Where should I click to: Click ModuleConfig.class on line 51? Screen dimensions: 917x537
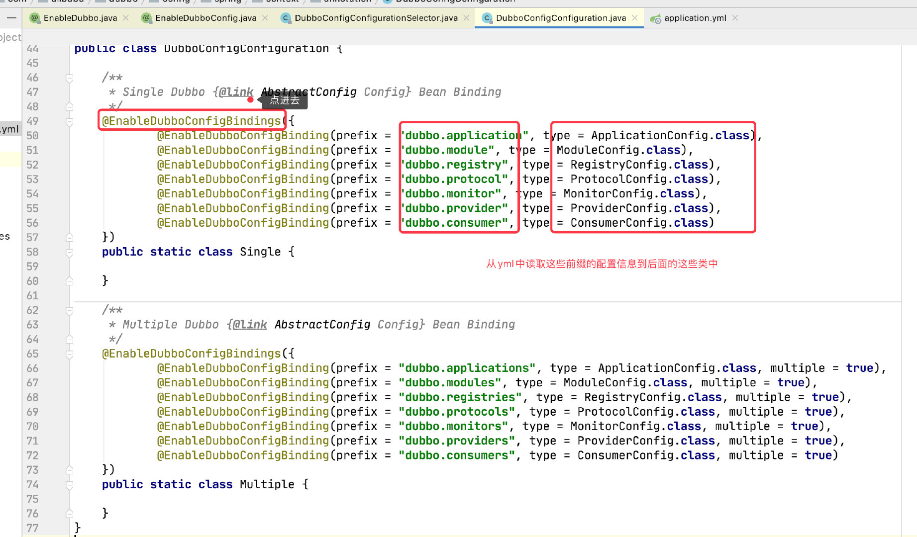point(618,150)
